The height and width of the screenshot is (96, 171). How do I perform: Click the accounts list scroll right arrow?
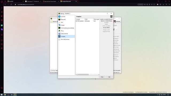pos(99,75)
